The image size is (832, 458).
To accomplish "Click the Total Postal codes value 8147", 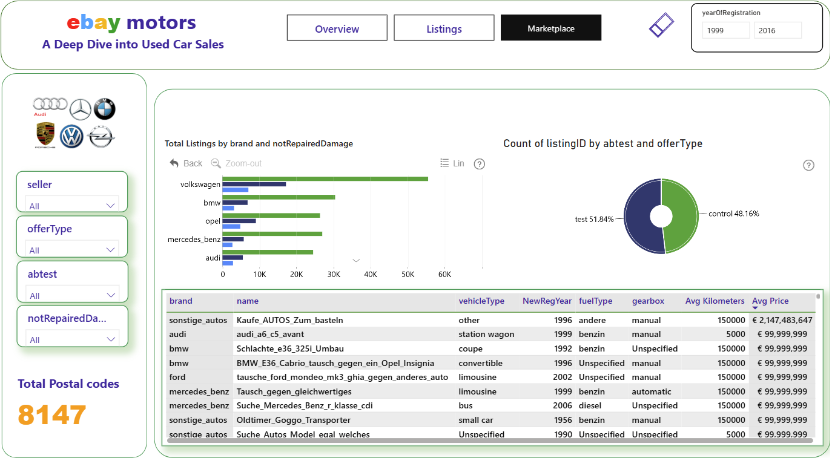I will point(52,415).
